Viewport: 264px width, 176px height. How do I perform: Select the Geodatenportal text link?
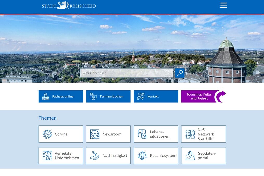click(207, 156)
